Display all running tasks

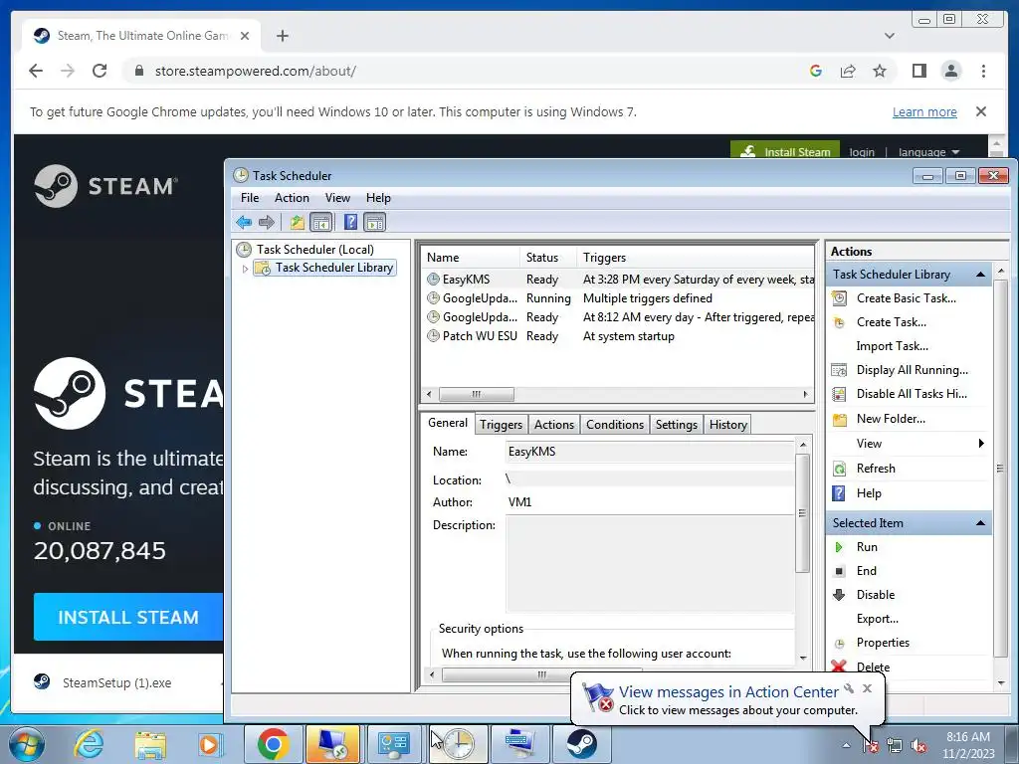[x=912, y=370]
